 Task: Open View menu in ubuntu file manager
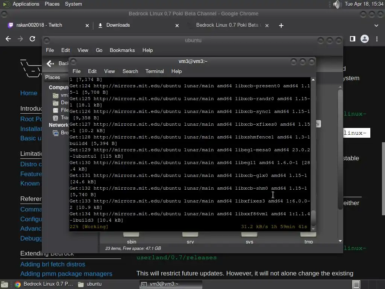[83, 50]
